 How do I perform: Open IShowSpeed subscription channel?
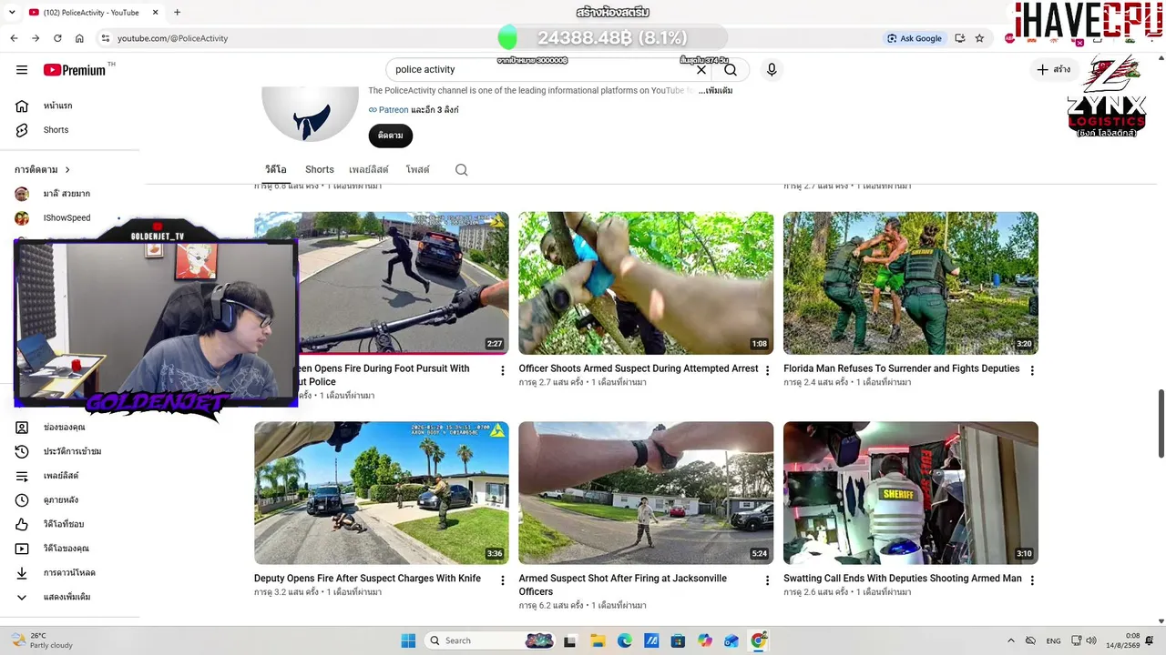[x=66, y=218]
